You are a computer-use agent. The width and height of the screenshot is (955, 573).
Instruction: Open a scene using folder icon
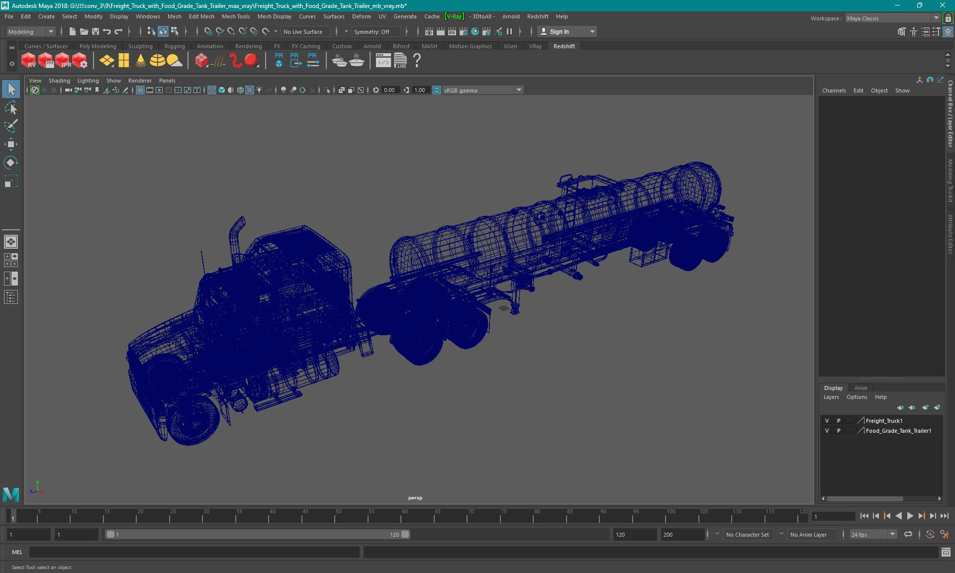point(84,31)
